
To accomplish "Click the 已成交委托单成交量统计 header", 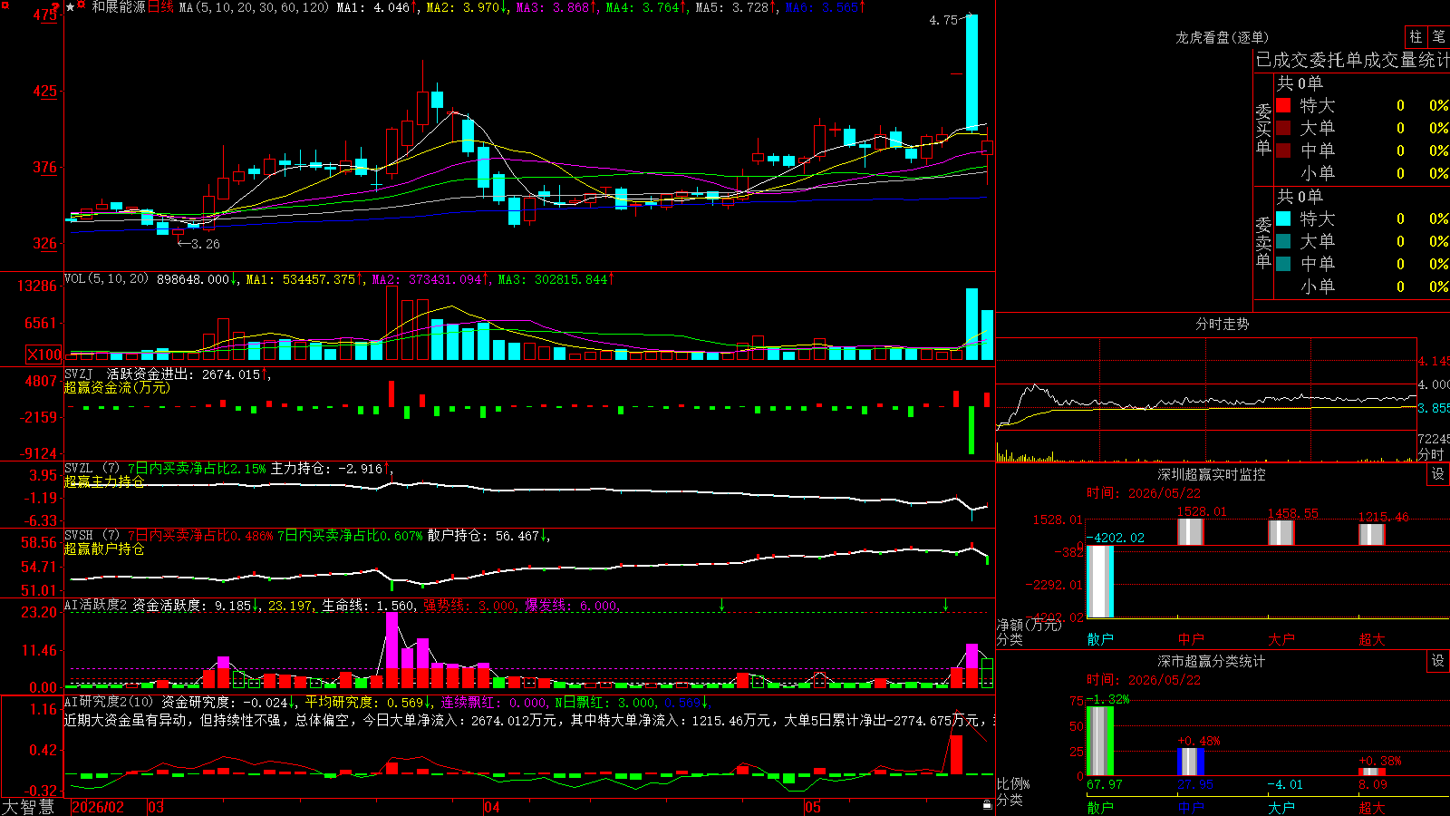I will click(1352, 60).
